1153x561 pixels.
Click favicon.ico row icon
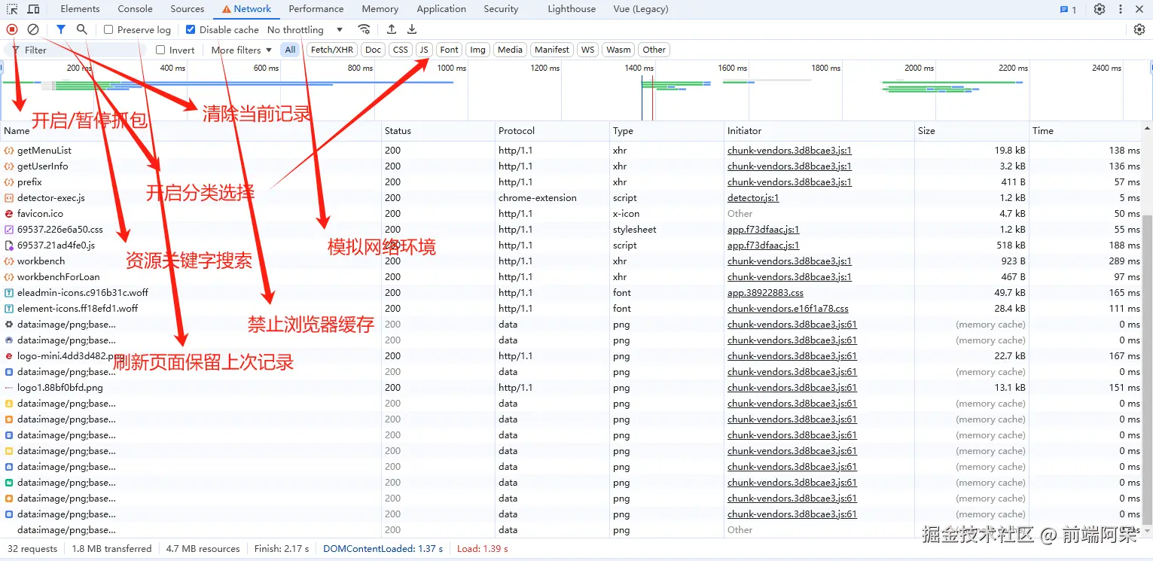9,214
